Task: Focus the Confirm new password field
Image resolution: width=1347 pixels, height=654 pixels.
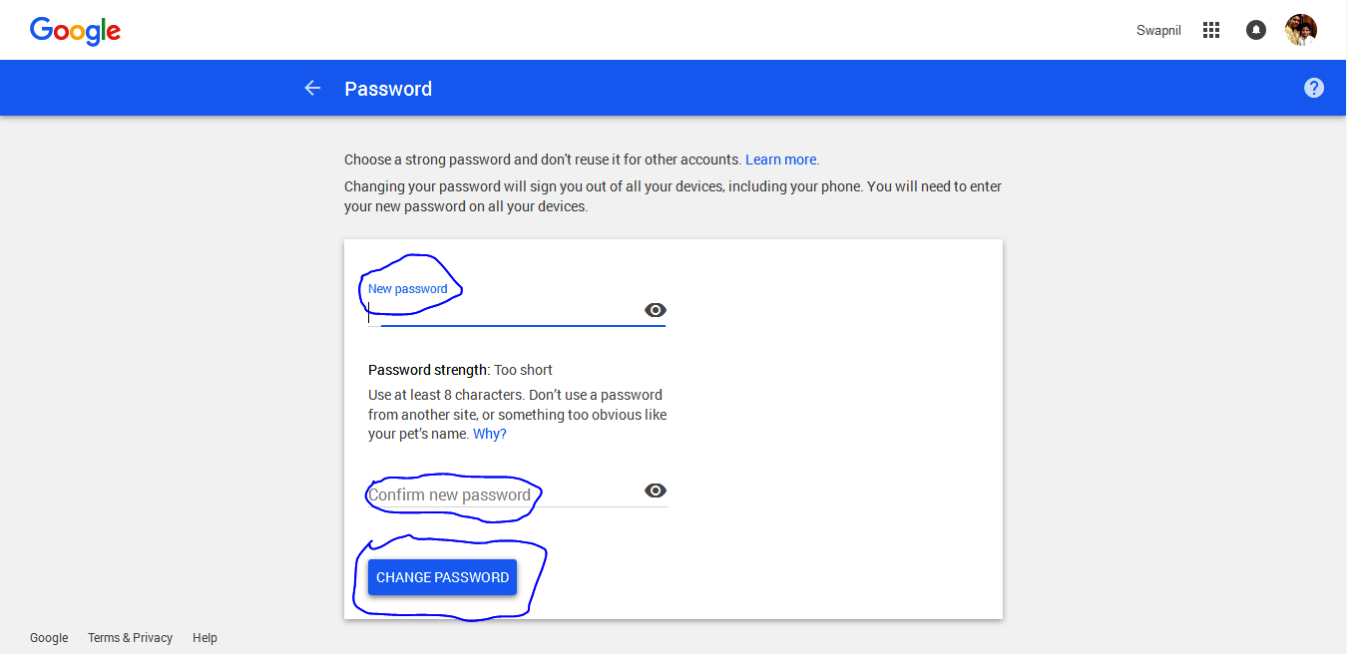Action: [506, 494]
